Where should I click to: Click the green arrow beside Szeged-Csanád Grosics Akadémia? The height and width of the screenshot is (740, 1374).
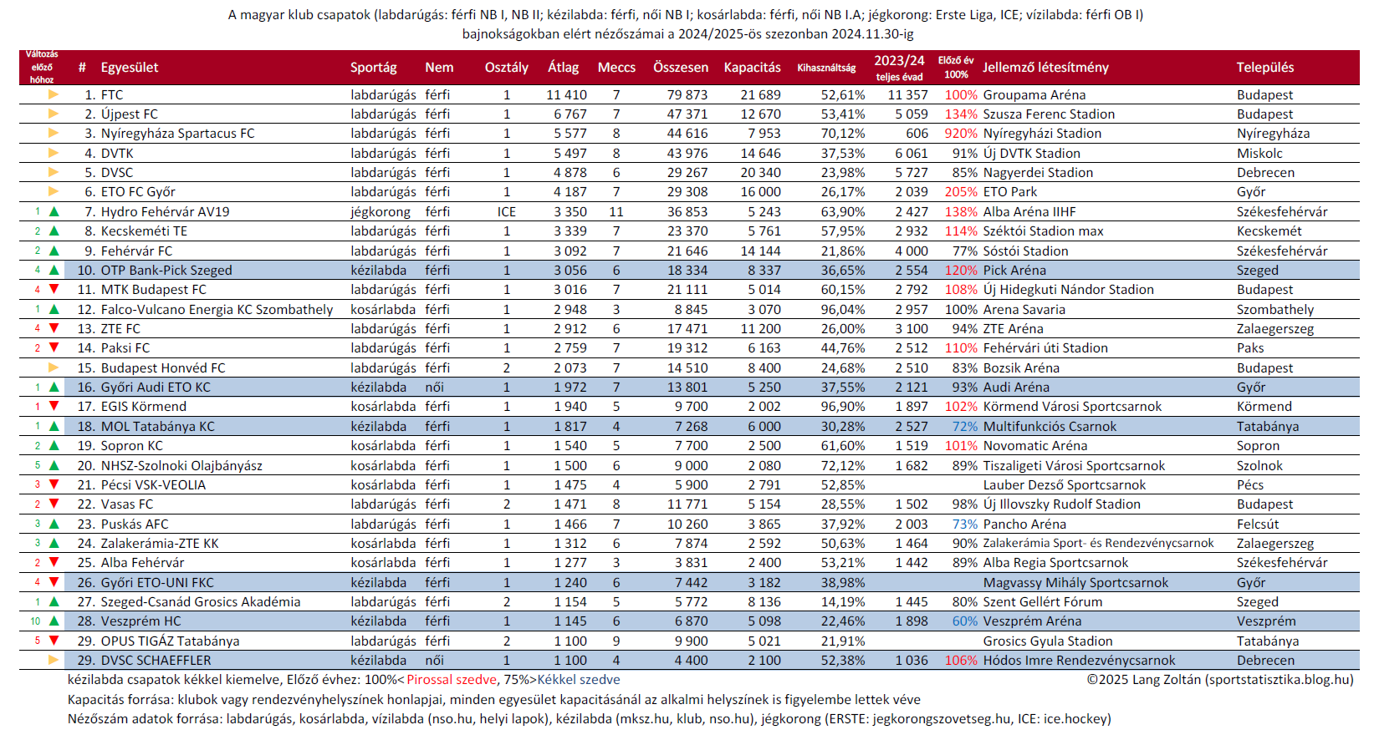click(54, 601)
